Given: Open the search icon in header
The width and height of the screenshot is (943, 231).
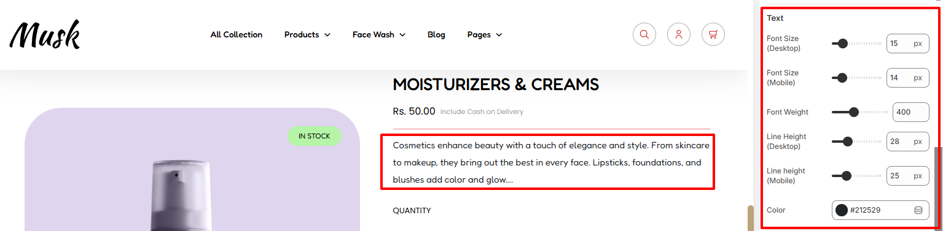Looking at the screenshot, I should pos(644,34).
